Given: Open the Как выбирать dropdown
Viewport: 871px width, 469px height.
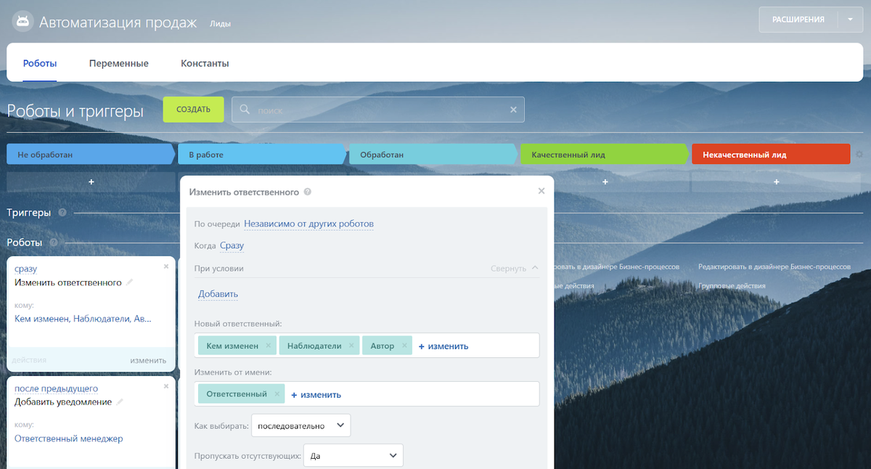Looking at the screenshot, I should pos(300,425).
